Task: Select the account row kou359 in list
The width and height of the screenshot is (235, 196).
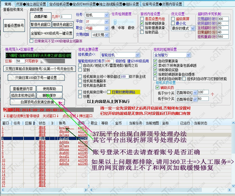Action: [x=66, y=128]
